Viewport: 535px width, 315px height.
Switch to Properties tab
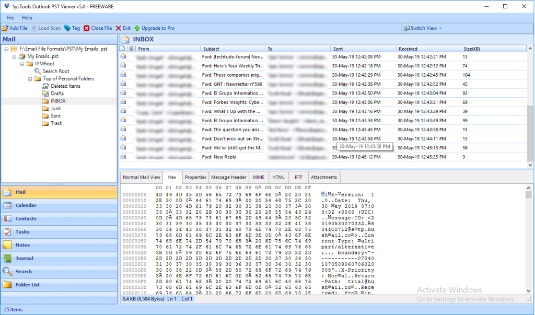pos(195,178)
